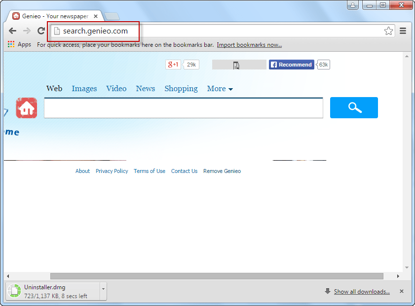The width and height of the screenshot is (415, 306).
Task: Open the Terms of Use link
Action: tap(150, 171)
